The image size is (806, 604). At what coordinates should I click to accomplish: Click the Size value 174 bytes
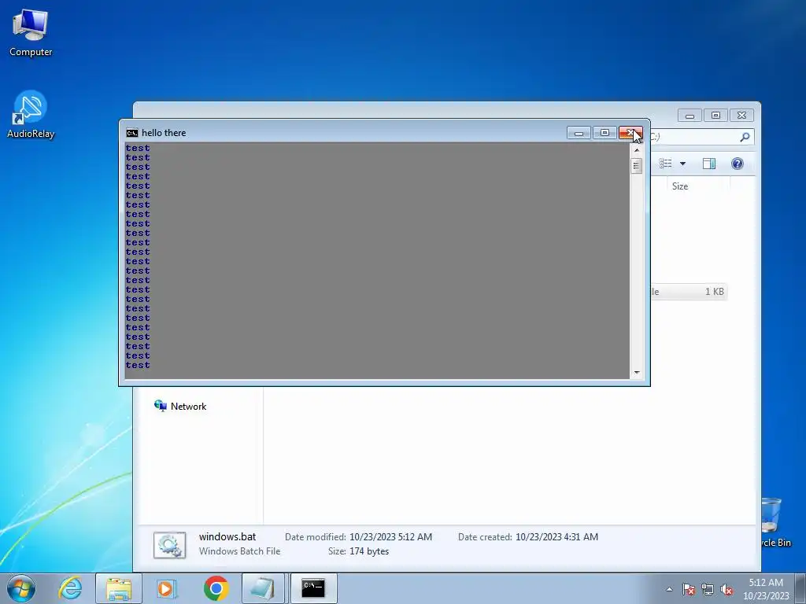click(369, 551)
